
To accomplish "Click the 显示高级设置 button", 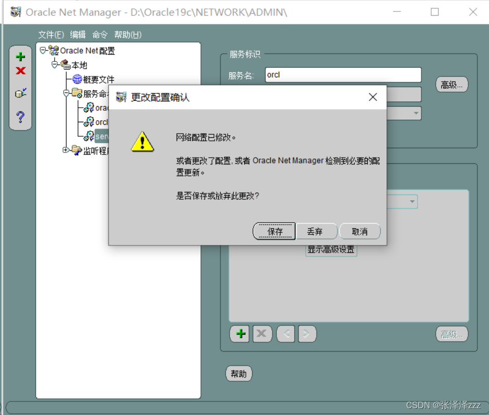I will click(x=331, y=250).
